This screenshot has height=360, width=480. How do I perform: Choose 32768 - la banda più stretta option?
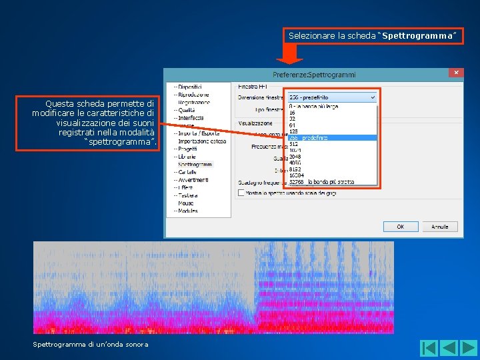332,182
